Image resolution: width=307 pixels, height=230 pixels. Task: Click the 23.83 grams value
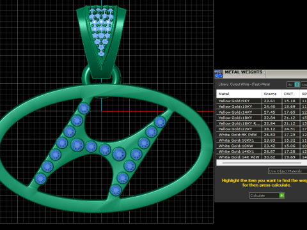pos(269,141)
